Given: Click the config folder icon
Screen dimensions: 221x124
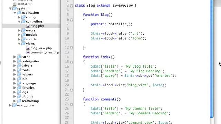Looking at the screenshot, I should click(23, 17).
